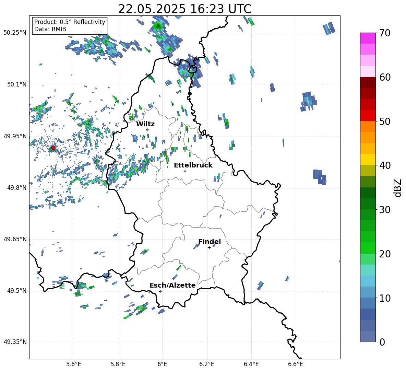Click 'Product: 0.5° Reflectivity' text
Screen dimensions: 406x371
click(x=70, y=22)
